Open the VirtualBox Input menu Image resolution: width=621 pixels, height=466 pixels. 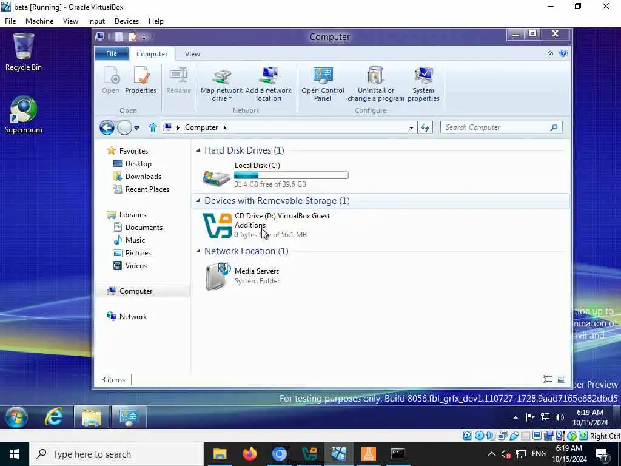pos(96,21)
